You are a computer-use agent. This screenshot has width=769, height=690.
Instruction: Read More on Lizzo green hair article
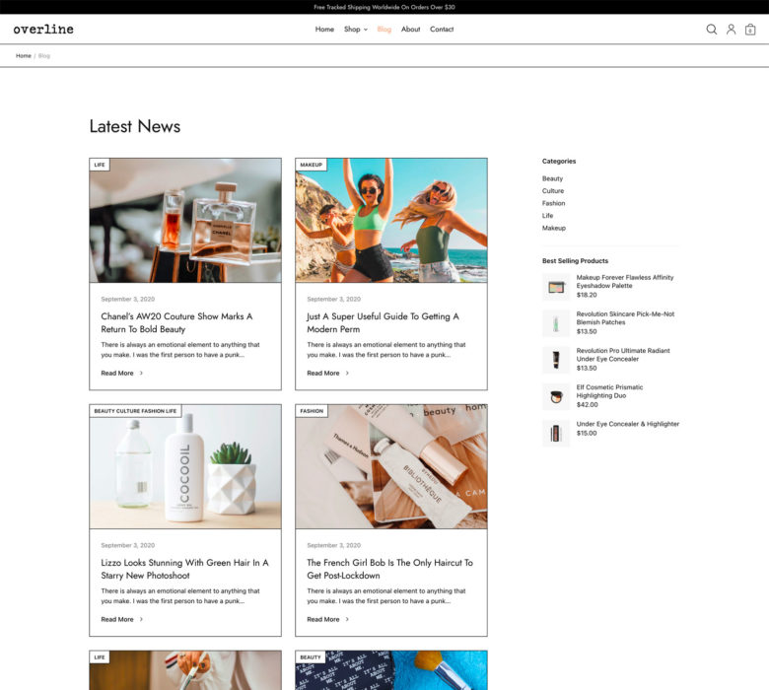[x=117, y=619]
